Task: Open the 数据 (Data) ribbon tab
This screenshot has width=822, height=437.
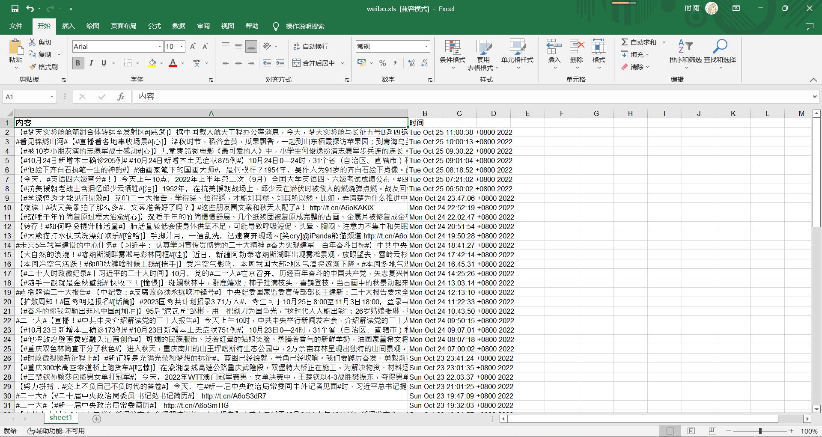Action: pyautogui.click(x=179, y=26)
